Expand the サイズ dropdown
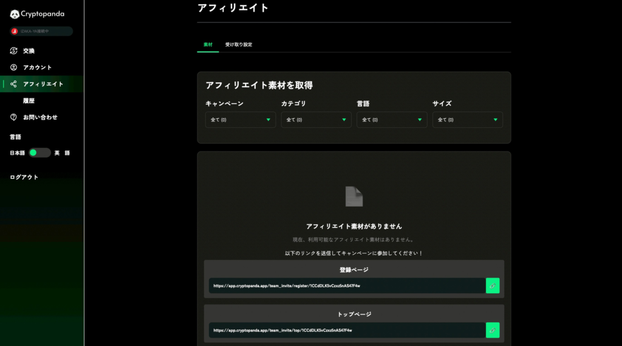This screenshot has width=622, height=346. (x=467, y=120)
